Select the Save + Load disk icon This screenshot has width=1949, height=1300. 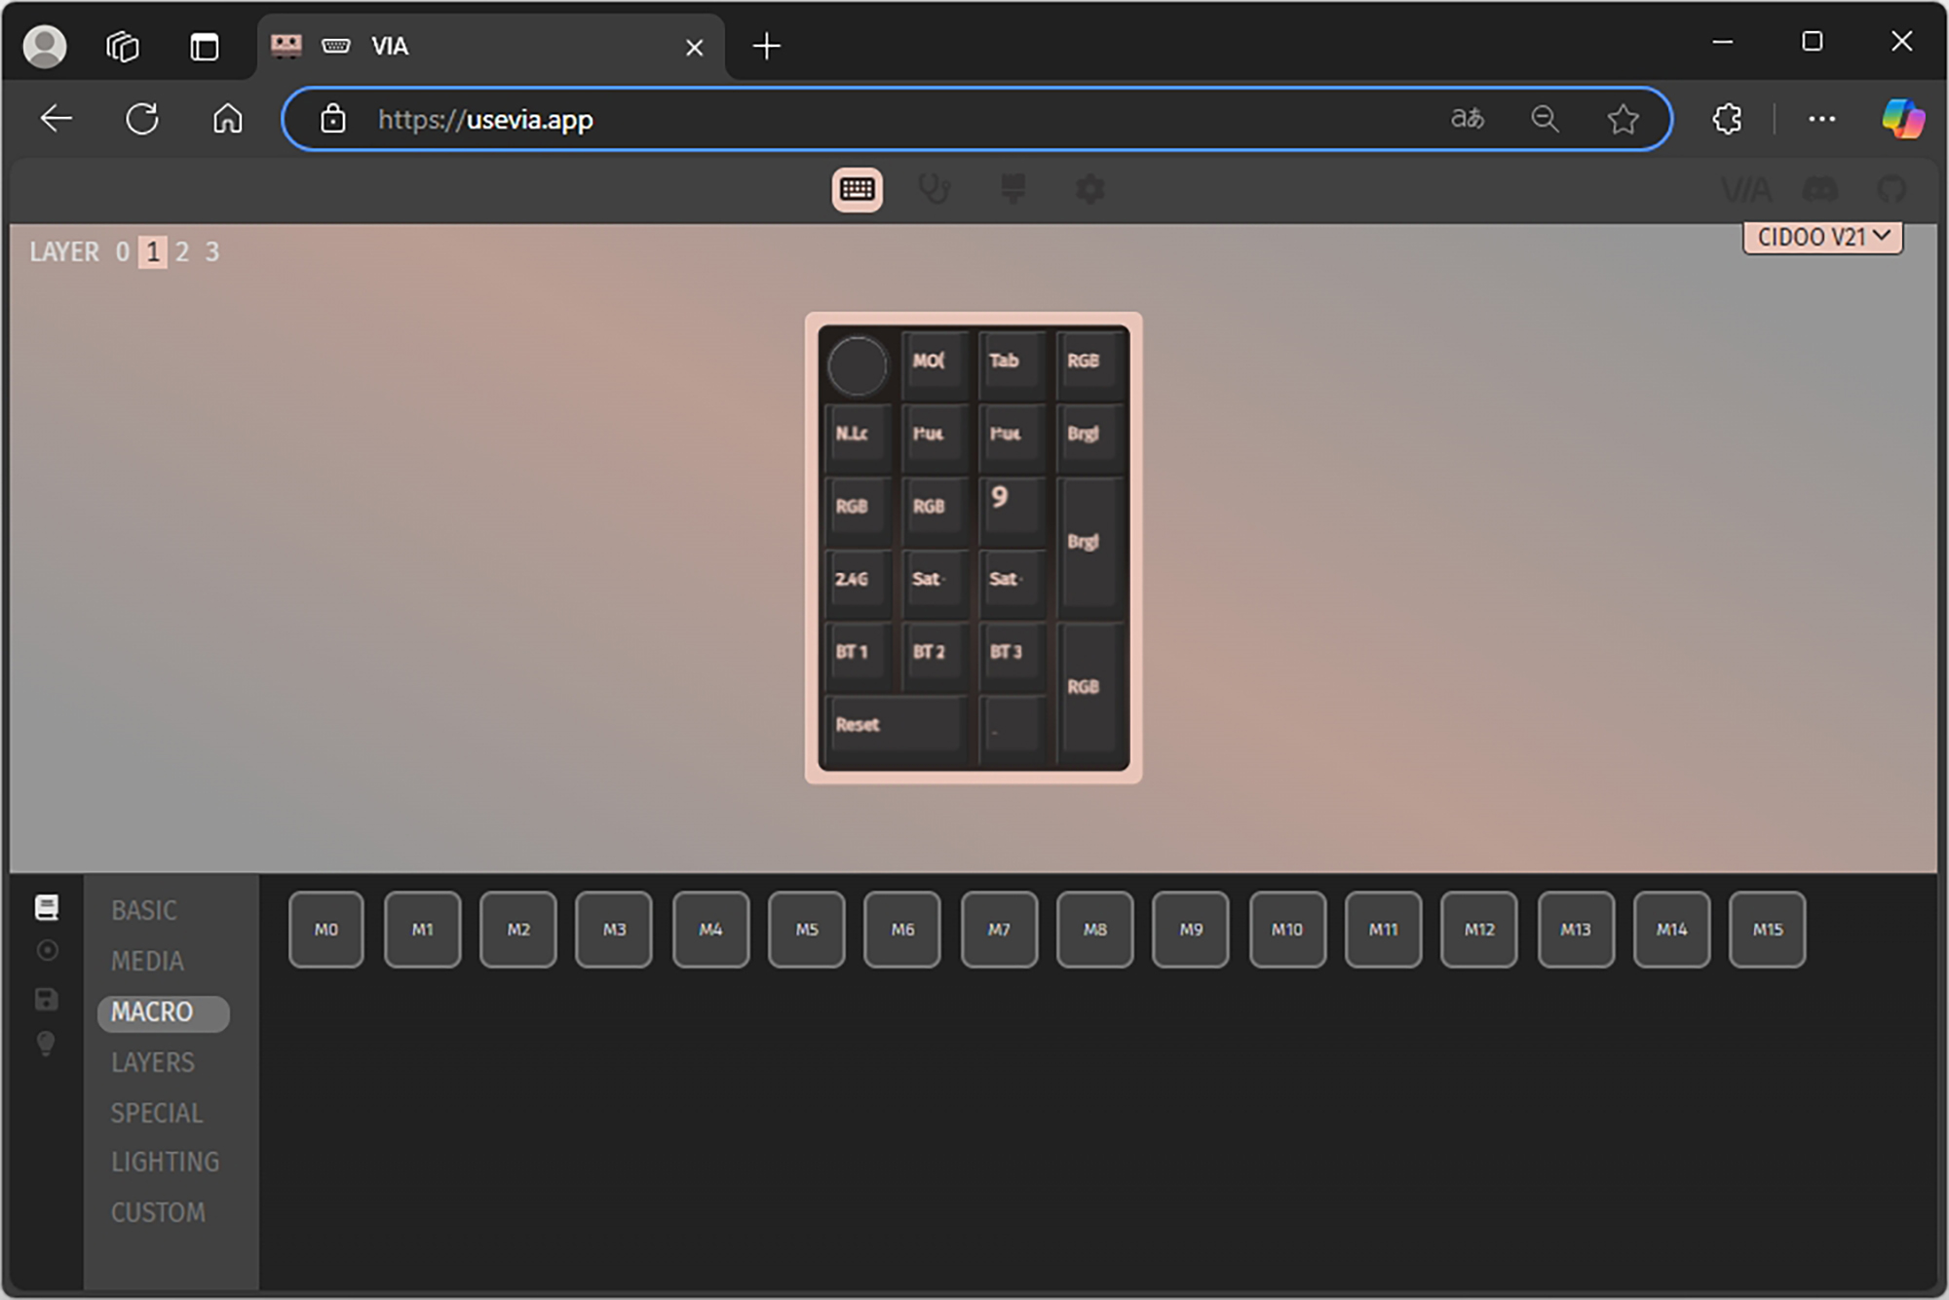click(46, 999)
